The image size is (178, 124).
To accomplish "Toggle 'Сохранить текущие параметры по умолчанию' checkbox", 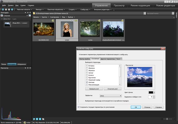I will (x=78, y=107).
